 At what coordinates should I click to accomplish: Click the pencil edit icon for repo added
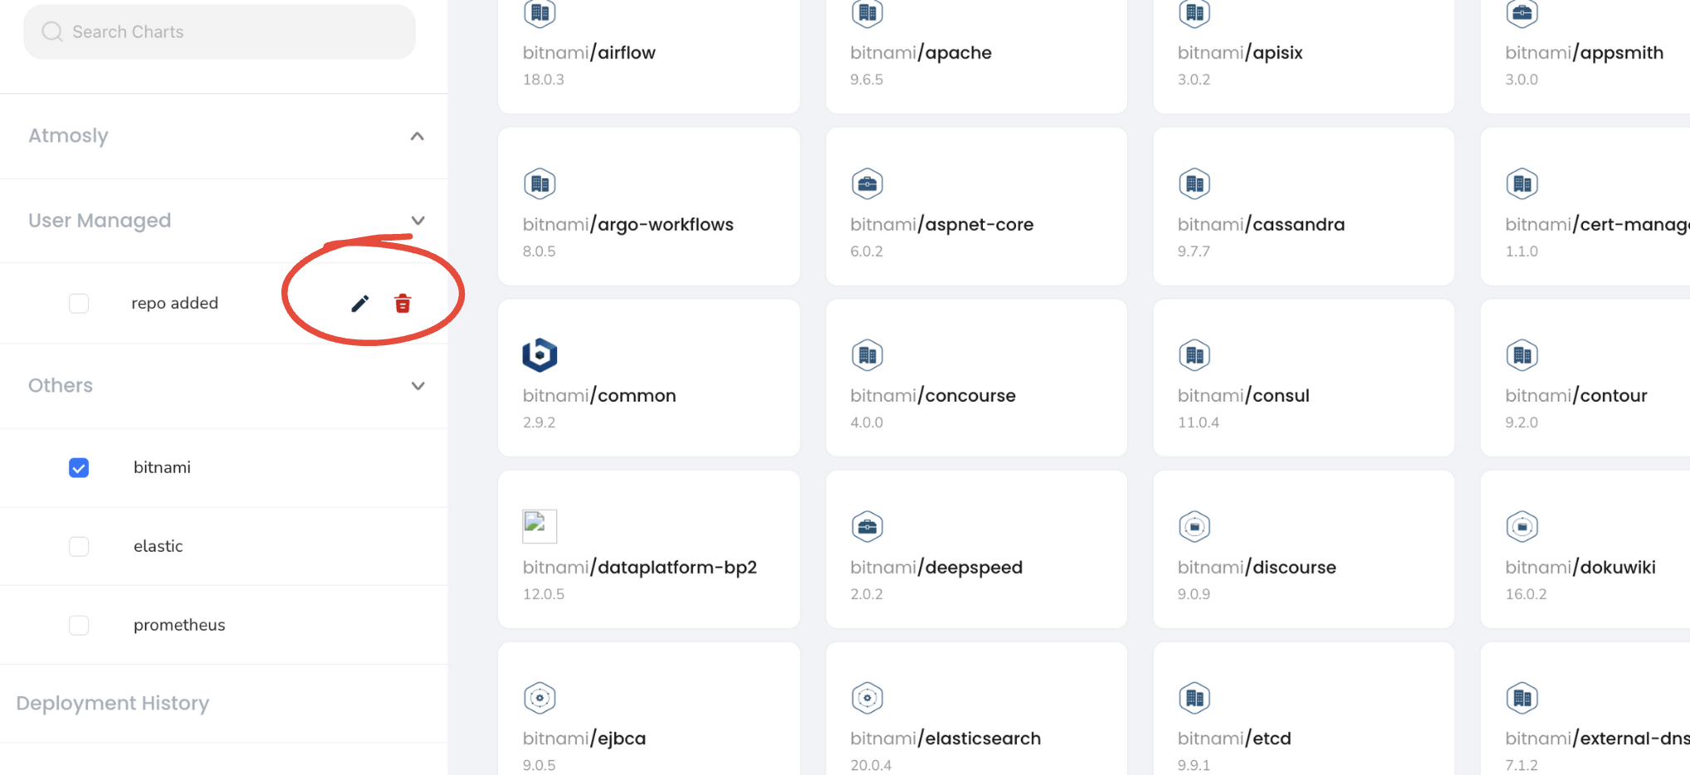coord(359,304)
